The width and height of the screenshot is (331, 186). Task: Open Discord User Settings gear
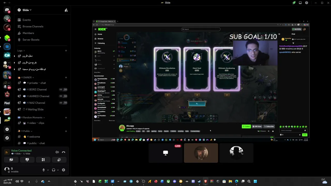click(64, 170)
